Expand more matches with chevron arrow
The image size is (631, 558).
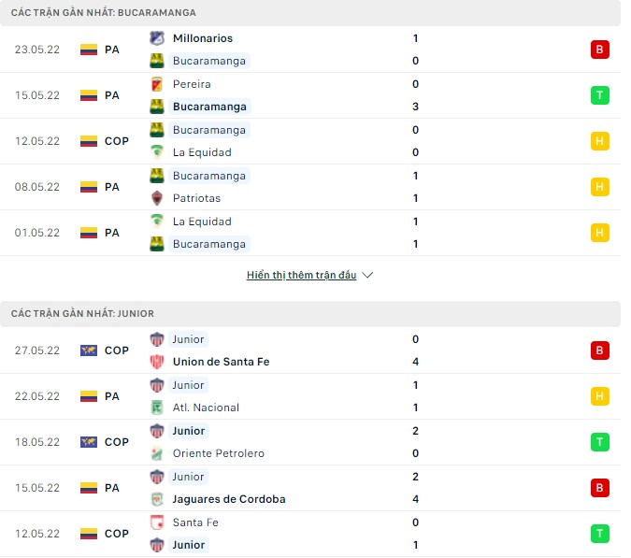(367, 276)
